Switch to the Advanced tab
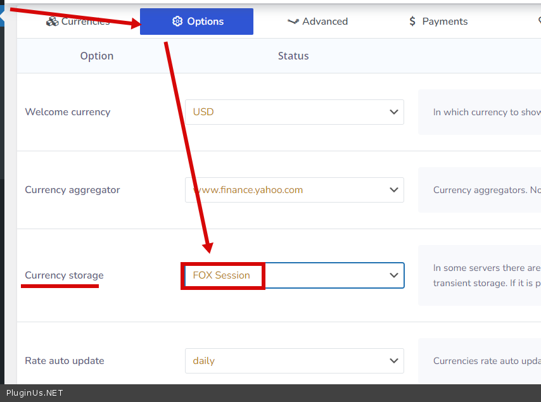The height and width of the screenshot is (402, 541). coord(318,22)
